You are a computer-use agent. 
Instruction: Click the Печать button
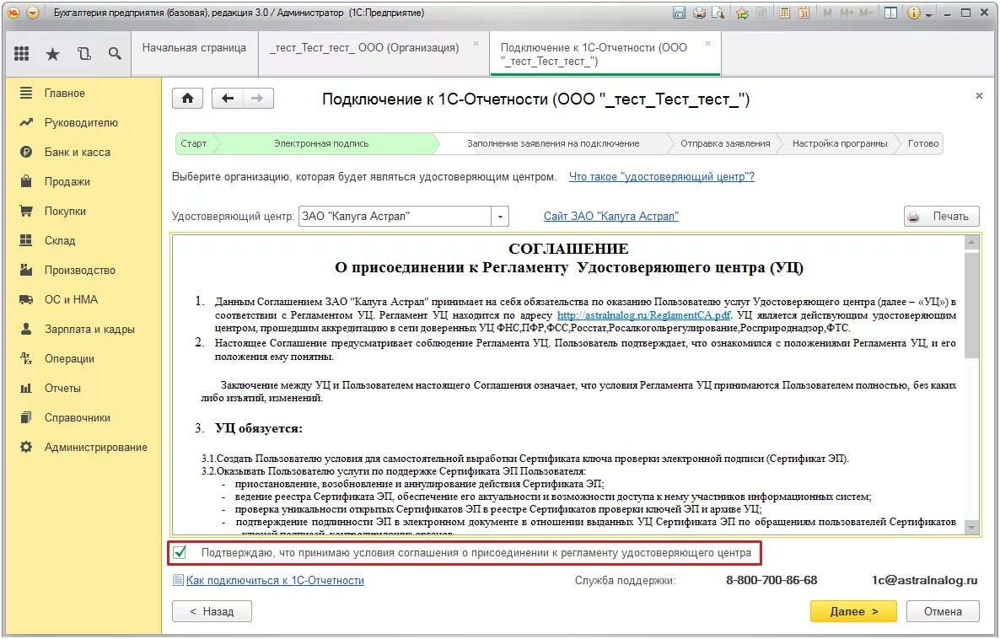[941, 216]
